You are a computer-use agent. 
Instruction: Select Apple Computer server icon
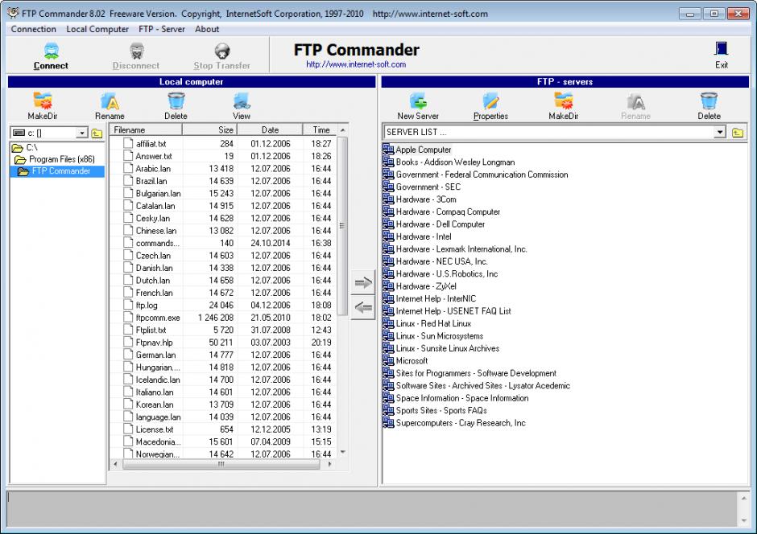388,150
